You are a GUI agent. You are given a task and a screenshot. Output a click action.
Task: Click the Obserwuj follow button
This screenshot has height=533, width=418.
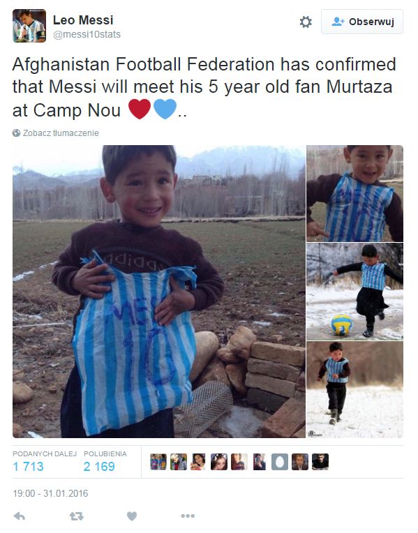362,22
